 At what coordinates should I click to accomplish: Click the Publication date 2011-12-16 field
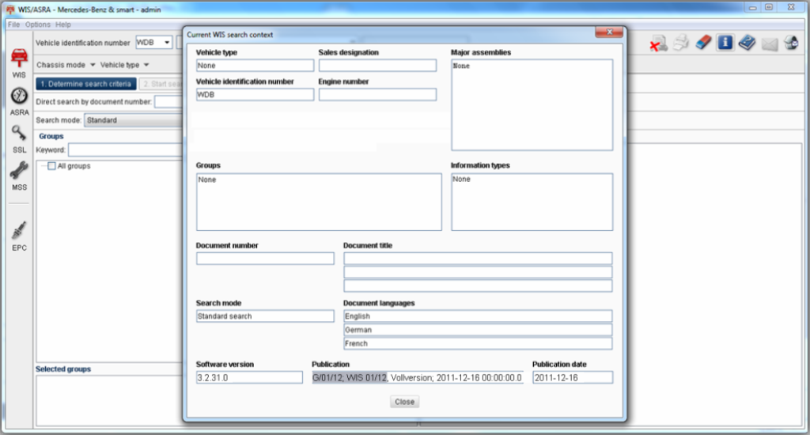(x=573, y=377)
